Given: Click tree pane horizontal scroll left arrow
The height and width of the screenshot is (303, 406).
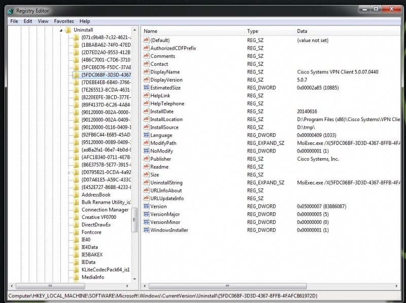Looking at the screenshot, I should point(11,286).
